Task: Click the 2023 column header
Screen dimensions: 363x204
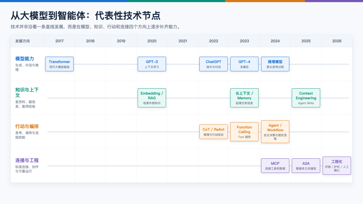Action: (x=244, y=41)
